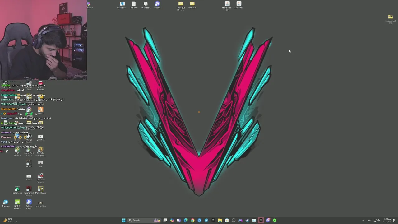Click the taskbar Search box
The height and width of the screenshot is (224, 398).
144,220
